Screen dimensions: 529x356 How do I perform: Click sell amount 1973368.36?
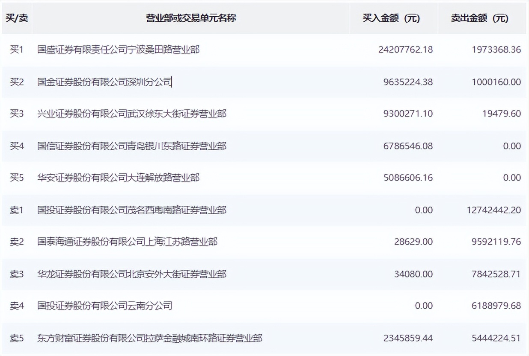tap(496, 50)
